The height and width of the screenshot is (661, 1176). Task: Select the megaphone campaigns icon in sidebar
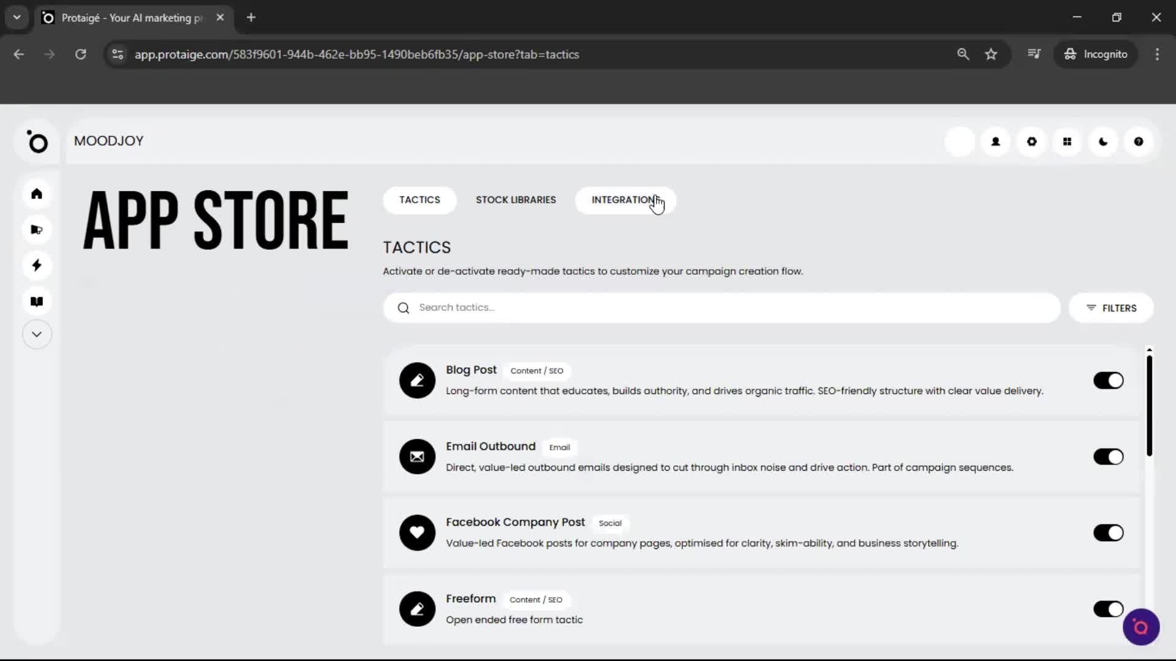pyautogui.click(x=37, y=230)
